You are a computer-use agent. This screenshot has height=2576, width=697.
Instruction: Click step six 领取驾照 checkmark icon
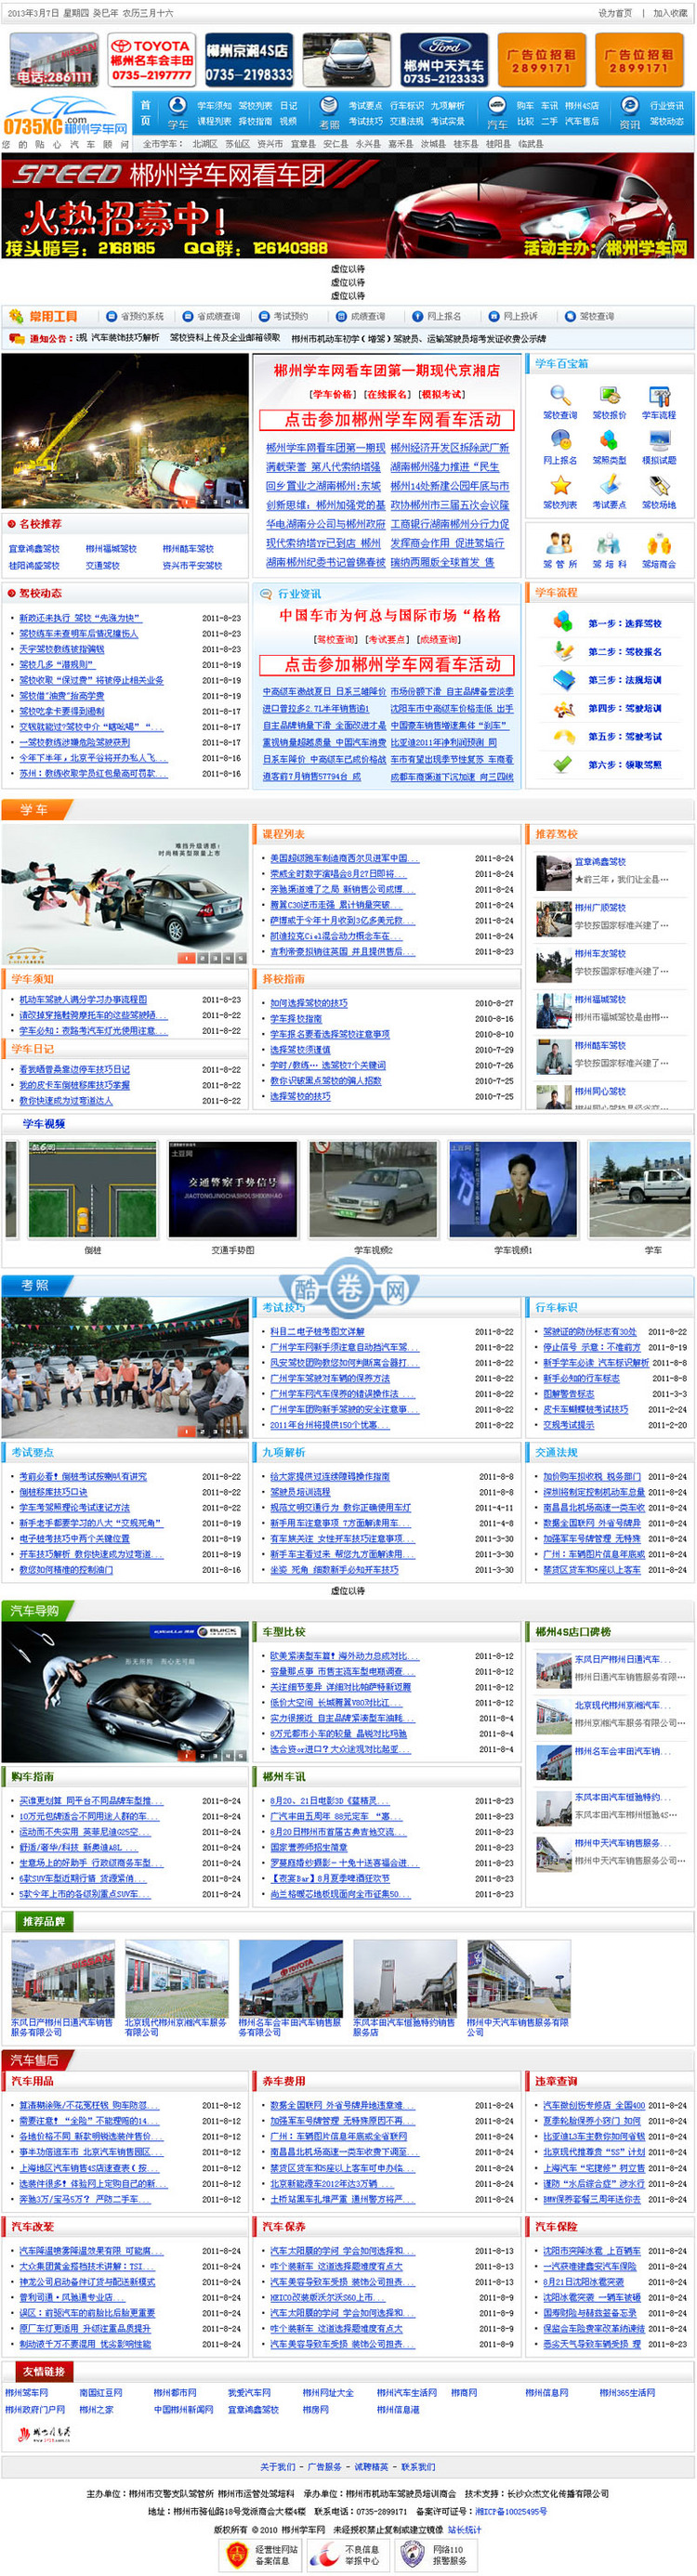563,764
